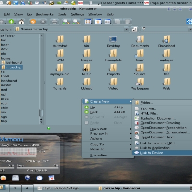Choose Link to Device in submenu
The width and height of the screenshot is (192, 192).
tap(162, 153)
